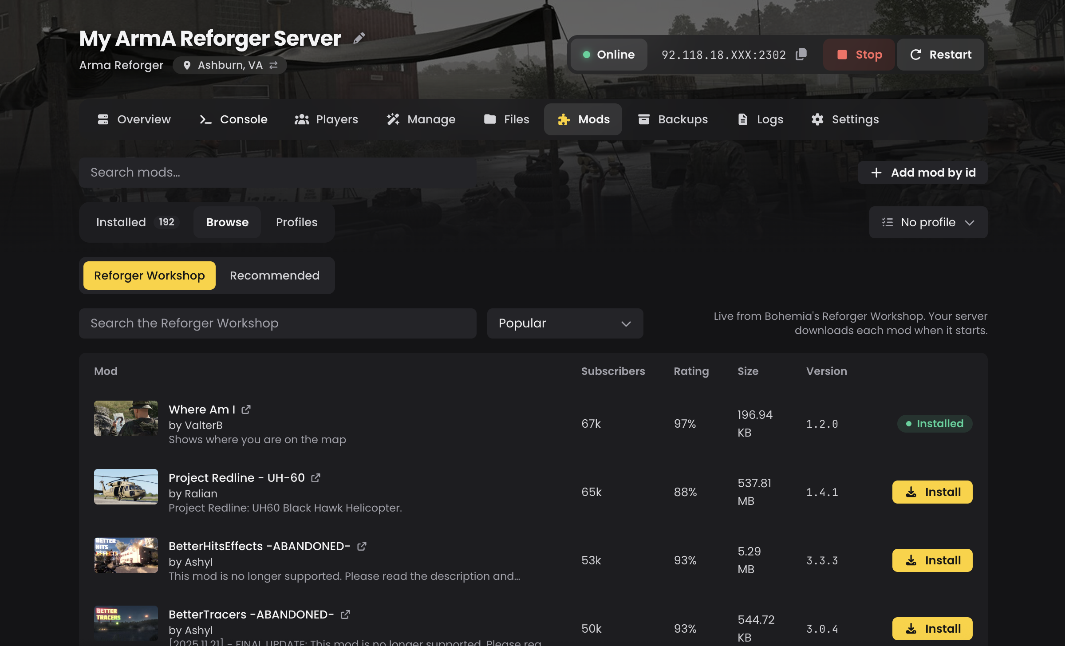1065x646 pixels.
Task: Click the Online status indicator
Action: pos(609,55)
